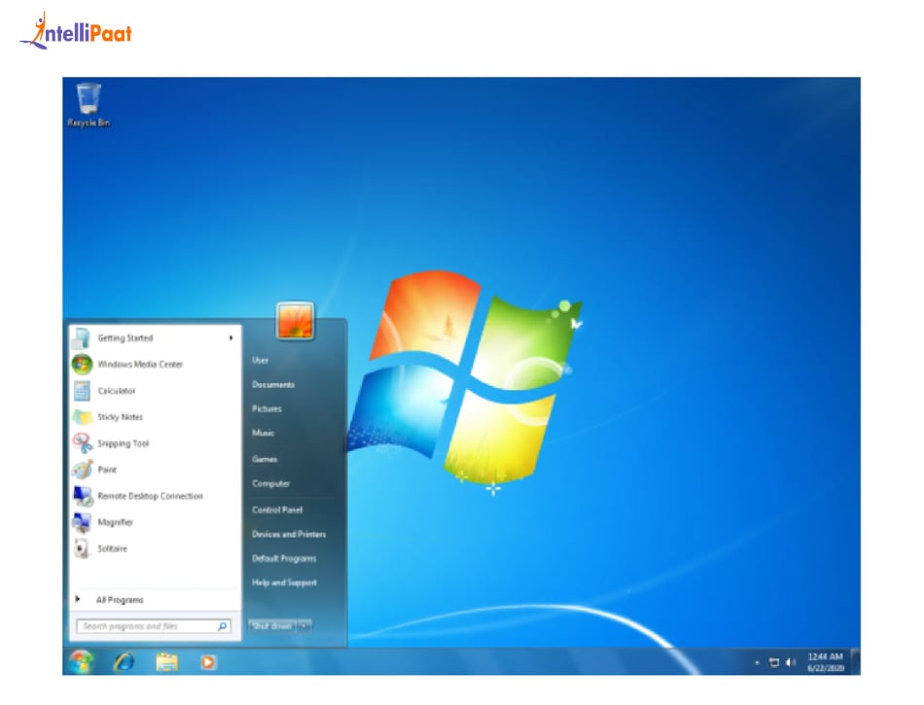The image size is (924, 705).
Task: Click the Search programs and files box
Action: click(154, 626)
